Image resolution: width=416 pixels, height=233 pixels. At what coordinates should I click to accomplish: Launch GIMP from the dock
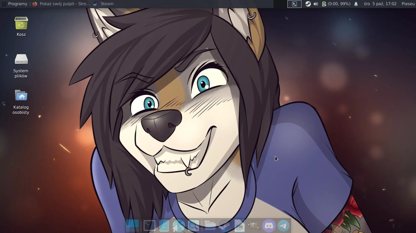coord(254,226)
